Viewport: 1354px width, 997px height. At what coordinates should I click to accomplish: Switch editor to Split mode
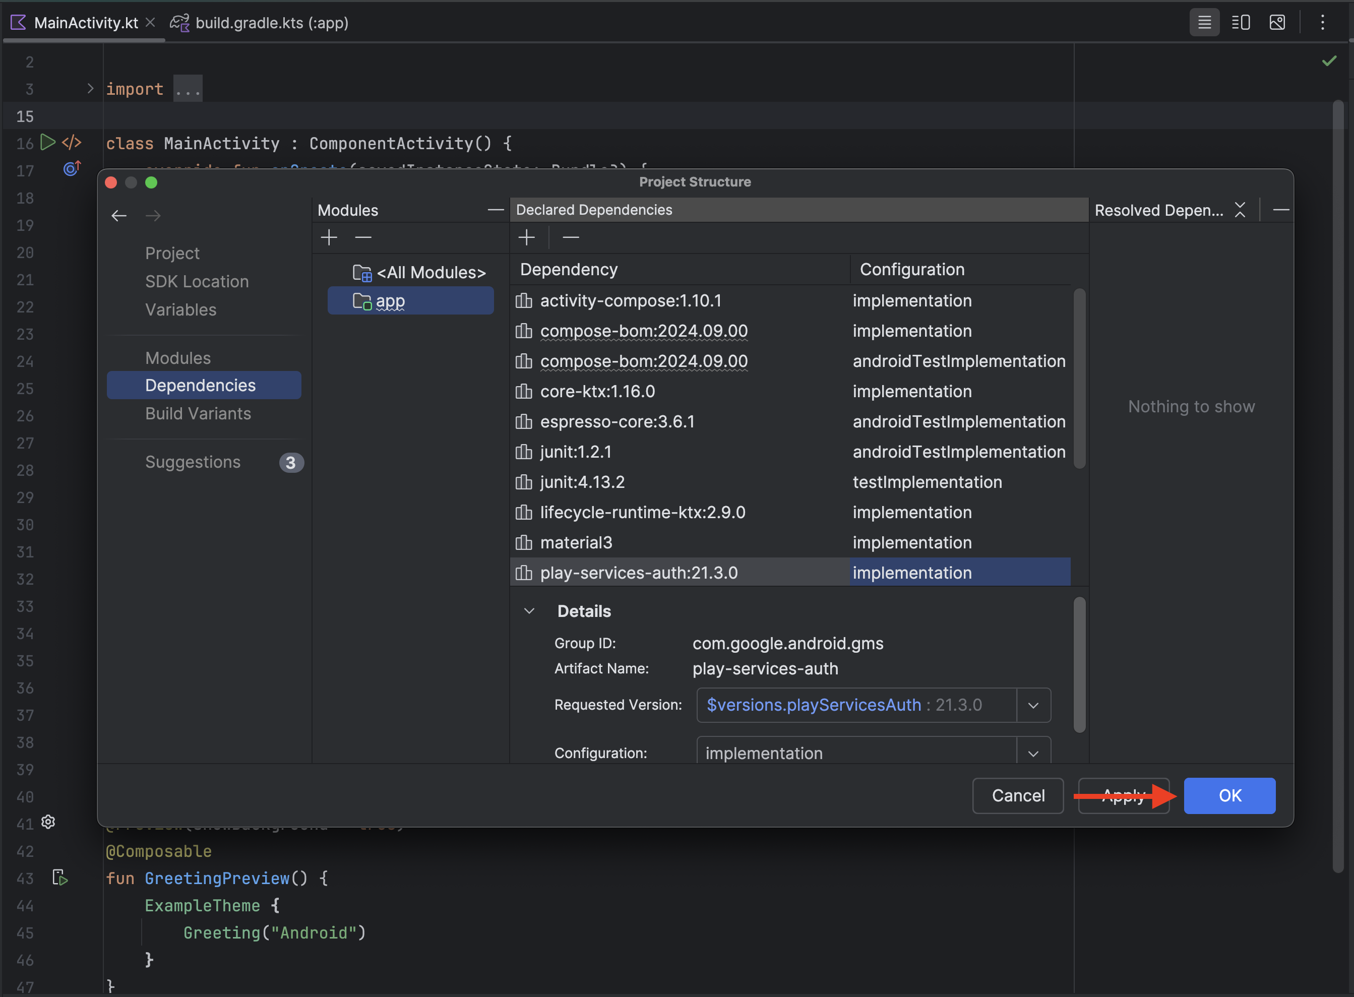click(x=1240, y=22)
